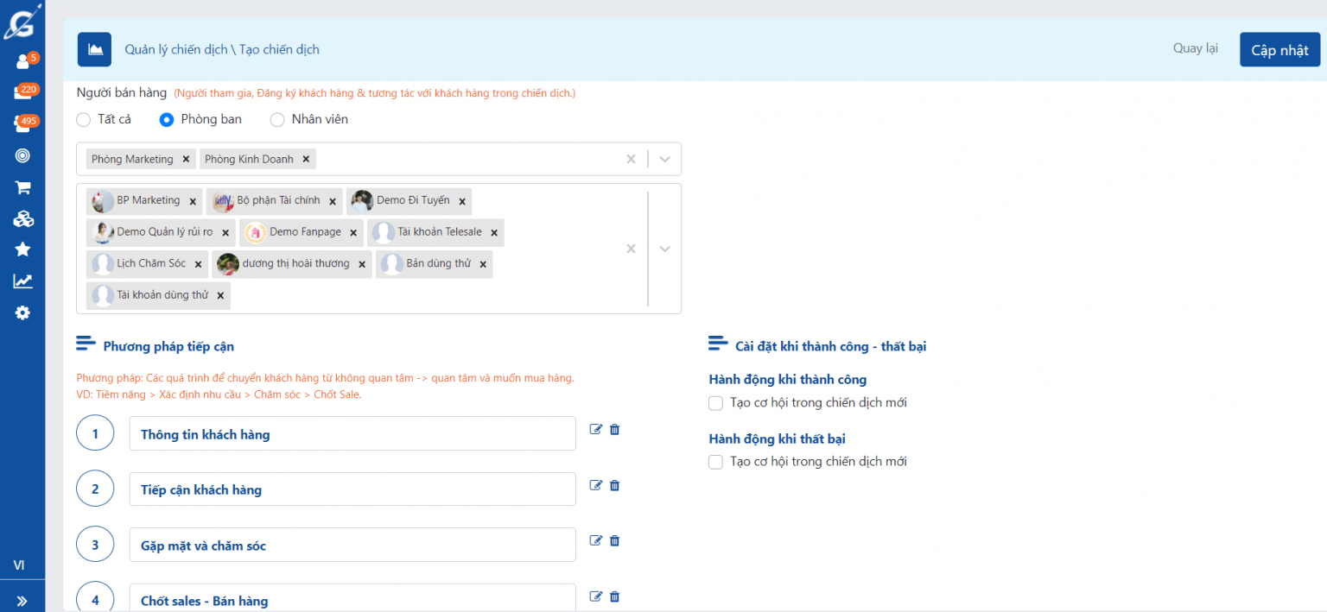The image size is (1327, 612).
Task: Open the settings gear in sidebar
Action: 22,312
